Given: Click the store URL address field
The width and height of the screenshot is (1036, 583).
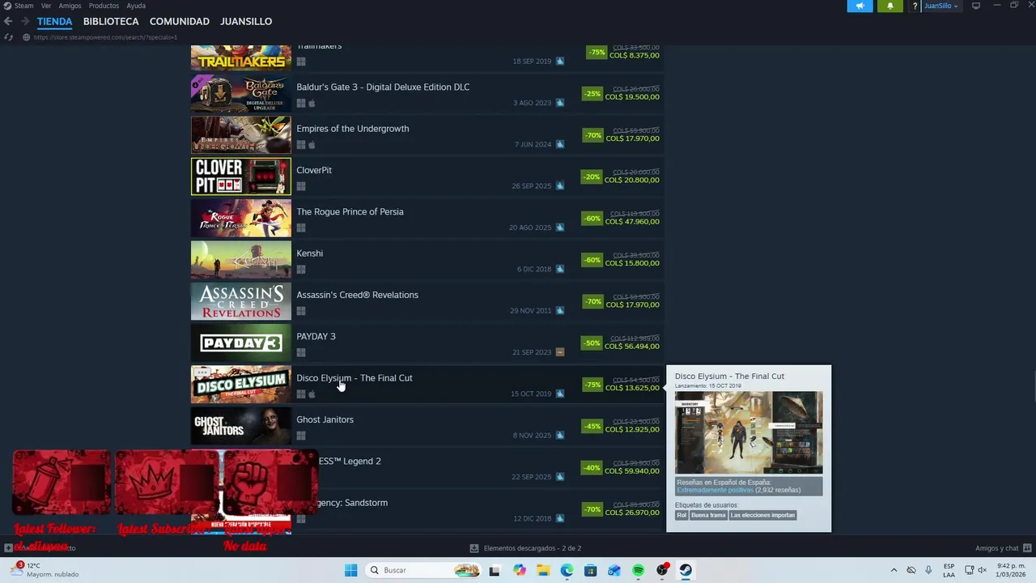Looking at the screenshot, I should pyautogui.click(x=105, y=37).
